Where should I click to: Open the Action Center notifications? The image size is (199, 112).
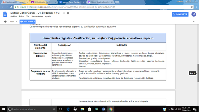(195, 109)
